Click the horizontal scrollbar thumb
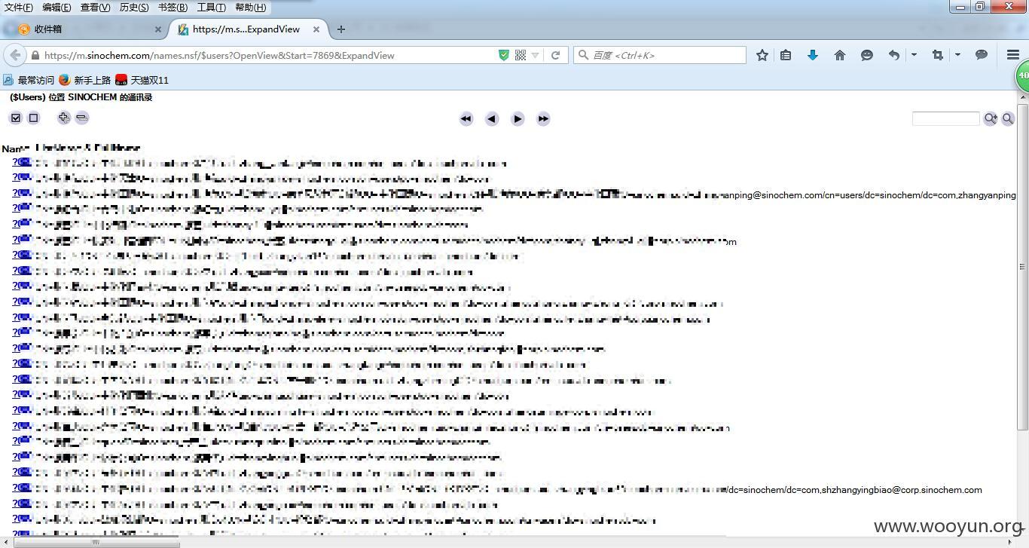This screenshot has width=1029, height=548. 96,542
